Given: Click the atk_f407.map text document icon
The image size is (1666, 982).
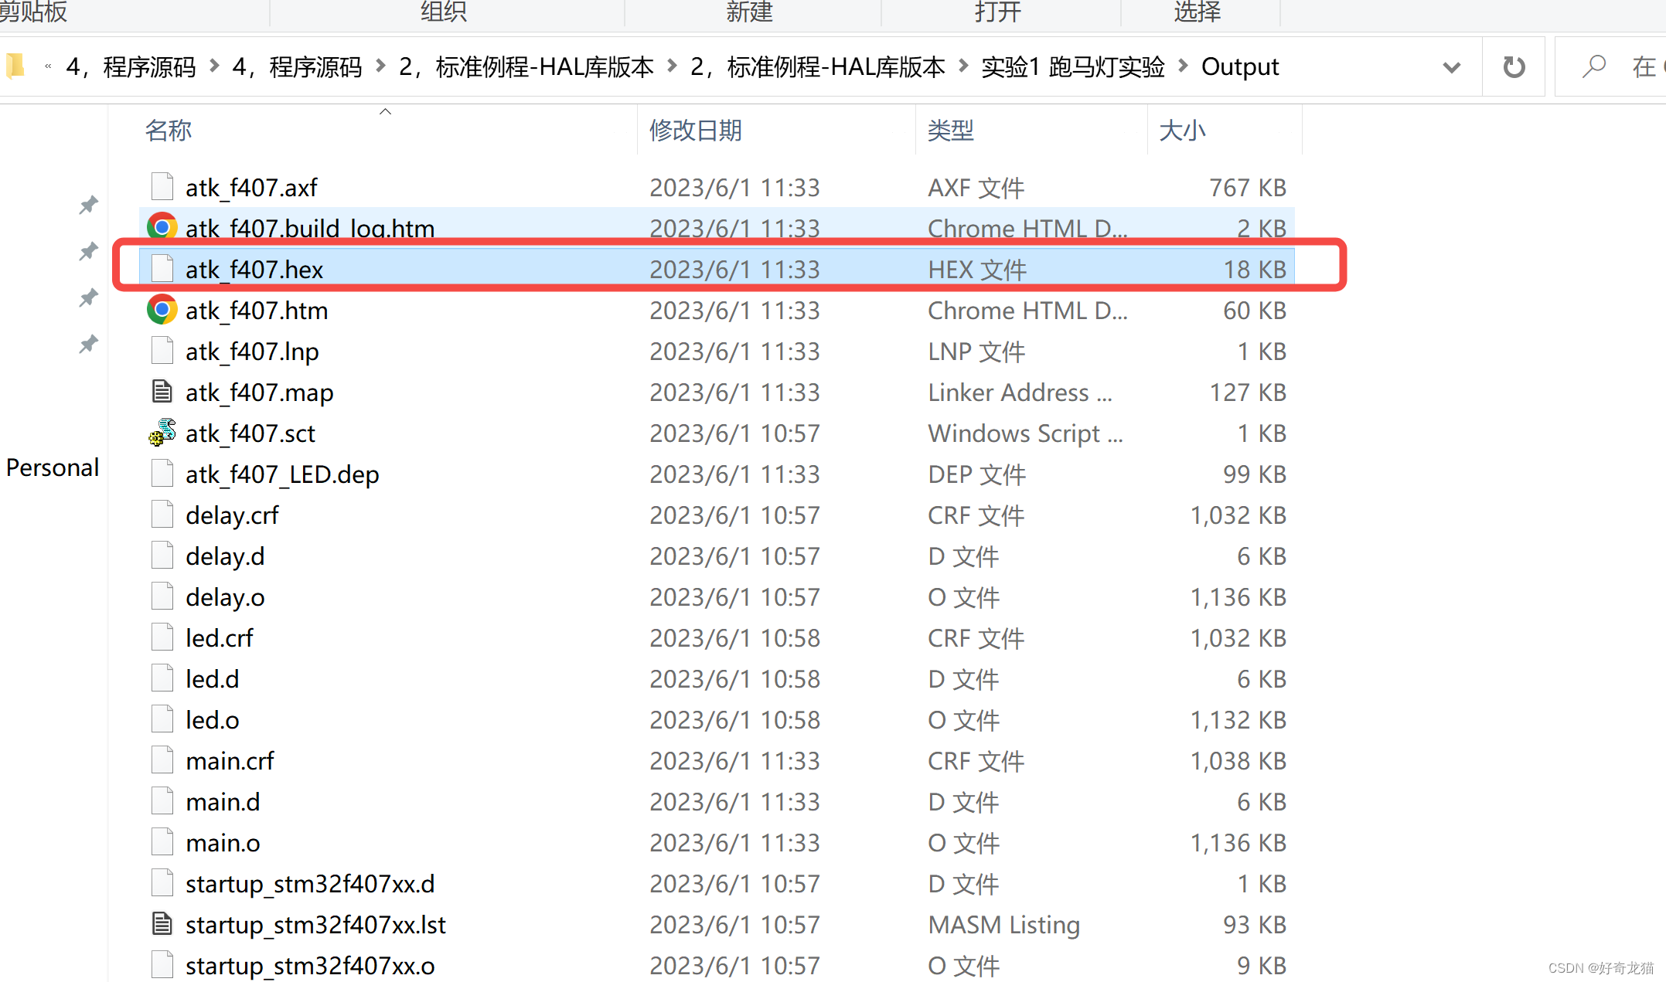Looking at the screenshot, I should 162,392.
